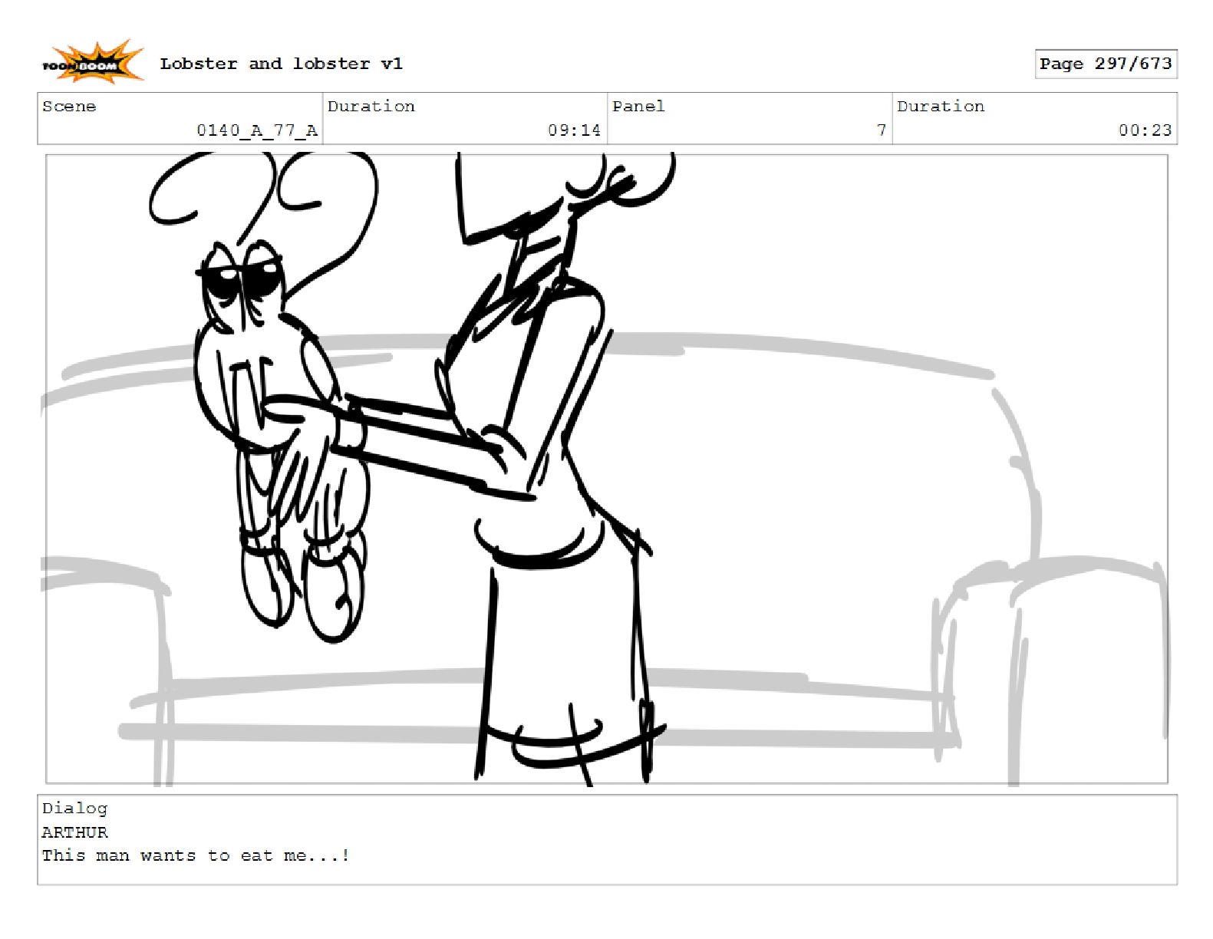This screenshot has width=1213, height=939.
Task: Click the Toon Boom logo
Action: (92, 63)
